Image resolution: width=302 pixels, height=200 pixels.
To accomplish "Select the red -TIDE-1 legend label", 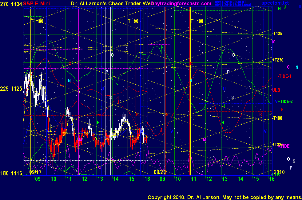I will [x=284, y=76].
